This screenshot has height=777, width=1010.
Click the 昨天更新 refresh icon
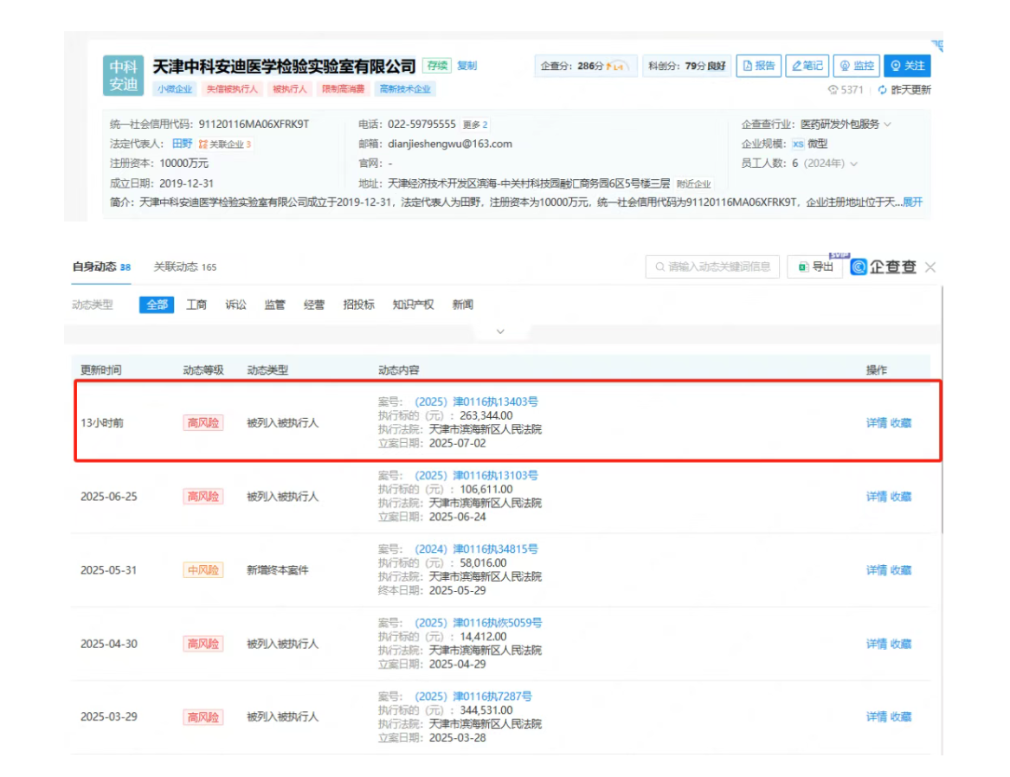pos(882,90)
